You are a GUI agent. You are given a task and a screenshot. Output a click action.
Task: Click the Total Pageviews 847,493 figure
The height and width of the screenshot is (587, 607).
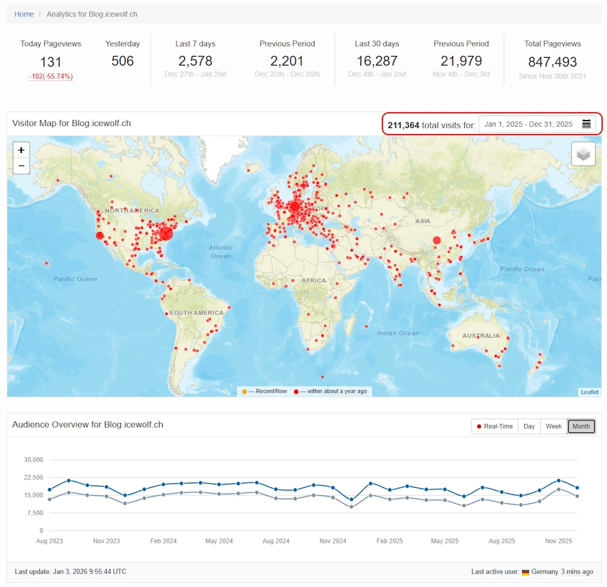pyautogui.click(x=552, y=62)
